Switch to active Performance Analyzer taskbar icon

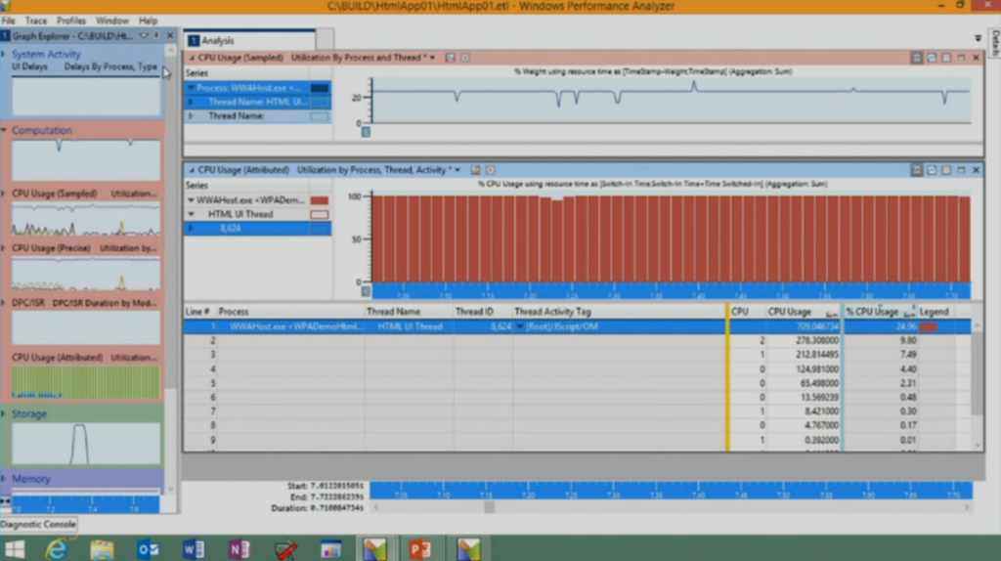pyautogui.click(x=374, y=549)
